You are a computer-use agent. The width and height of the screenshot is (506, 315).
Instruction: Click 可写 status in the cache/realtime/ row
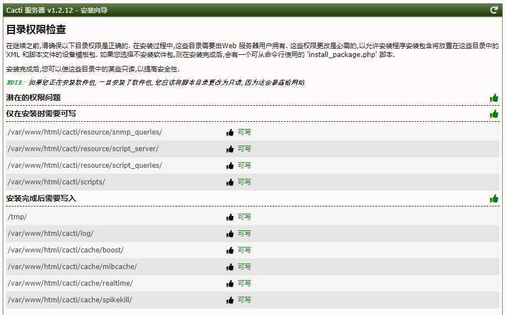tap(244, 283)
